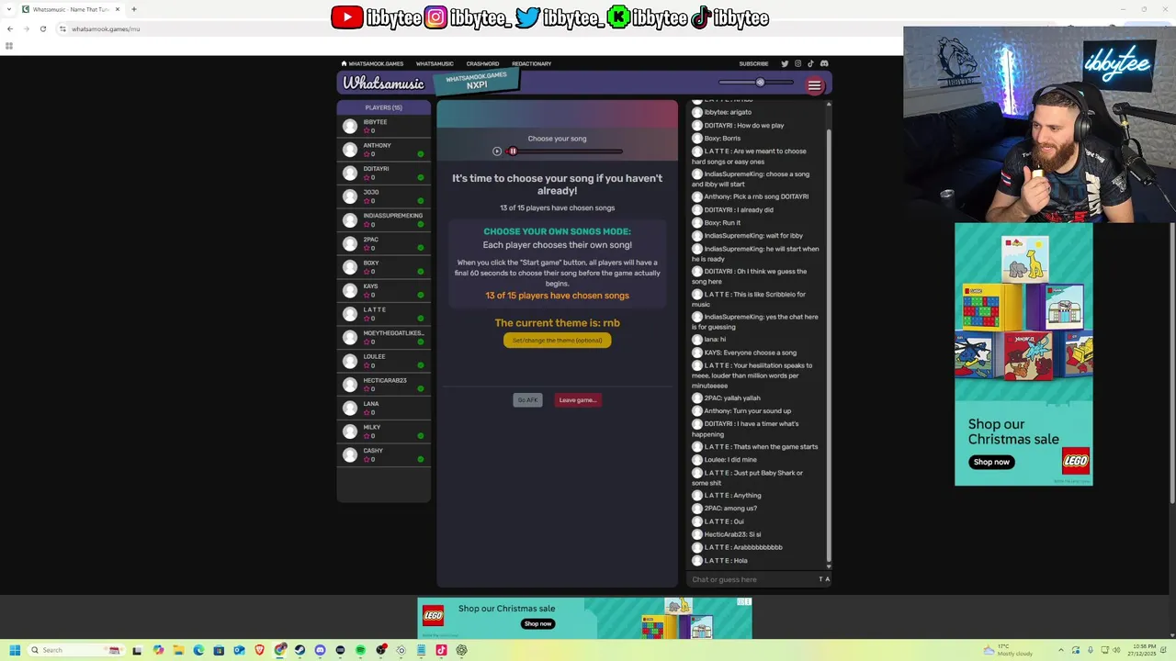This screenshot has height=661, width=1176.
Task: Close the bottom LEGO banner ad
Action: 748,602
